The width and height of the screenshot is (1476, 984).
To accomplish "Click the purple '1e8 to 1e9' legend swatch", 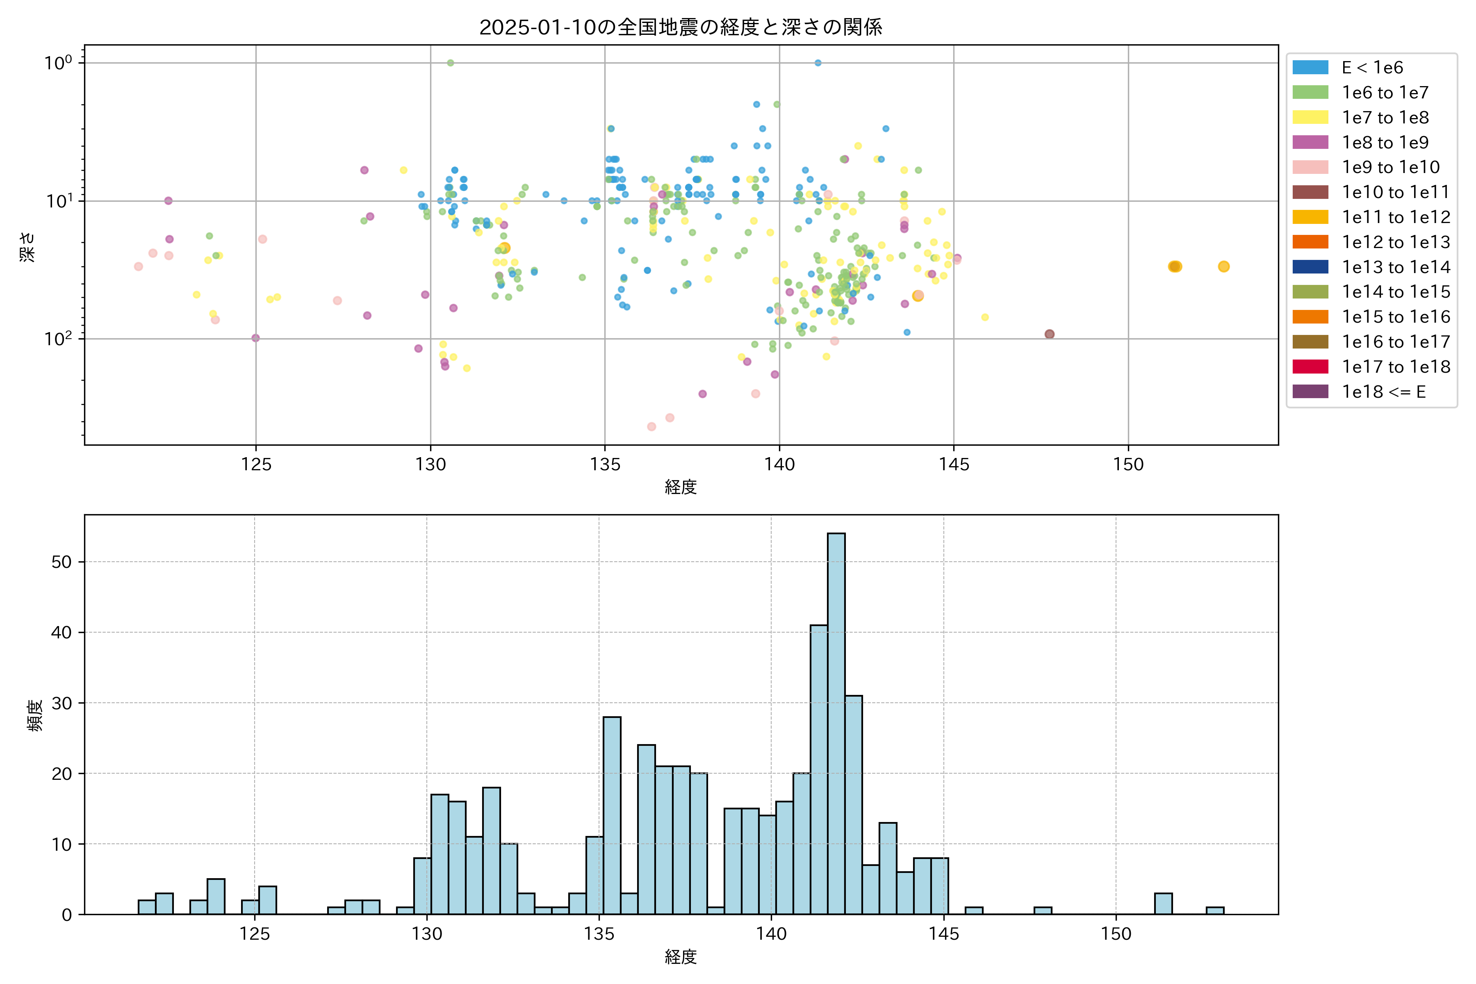I will tap(1310, 142).
